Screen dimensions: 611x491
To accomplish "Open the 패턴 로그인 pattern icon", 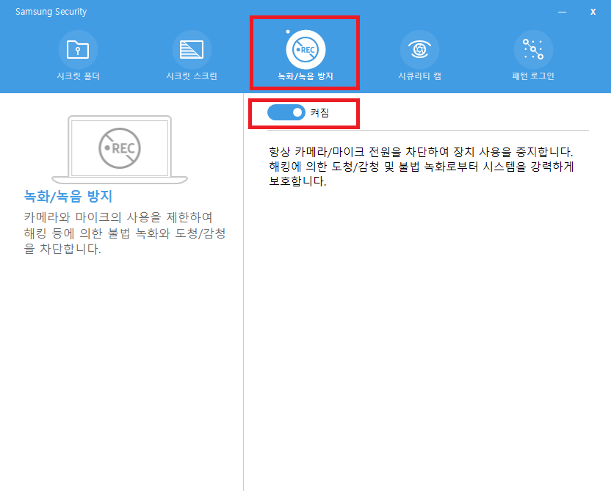I will point(533,49).
